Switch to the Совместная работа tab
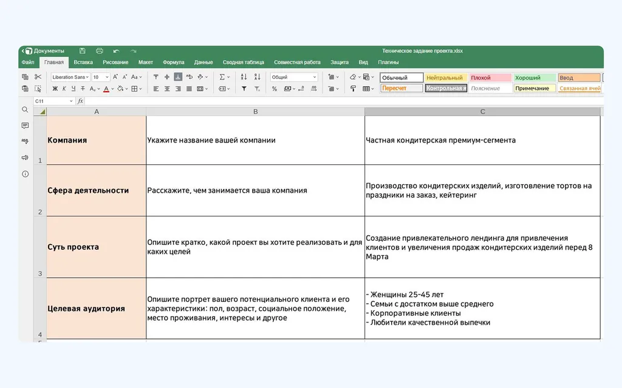The height and width of the screenshot is (388, 622). pos(297,62)
